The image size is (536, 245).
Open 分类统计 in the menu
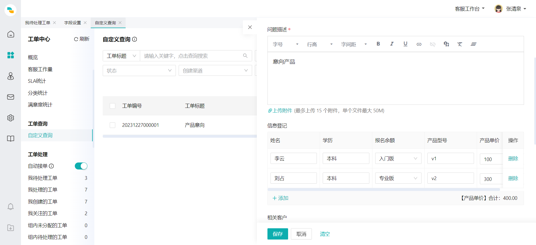coord(38,93)
